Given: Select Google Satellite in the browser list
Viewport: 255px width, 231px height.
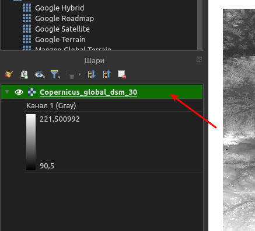Looking at the screenshot, I should click(x=62, y=29).
